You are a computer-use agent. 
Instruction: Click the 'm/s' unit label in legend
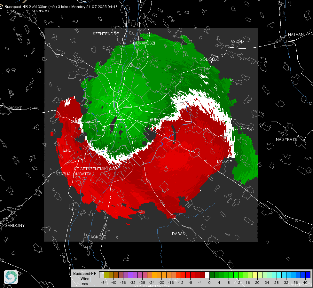85,284
